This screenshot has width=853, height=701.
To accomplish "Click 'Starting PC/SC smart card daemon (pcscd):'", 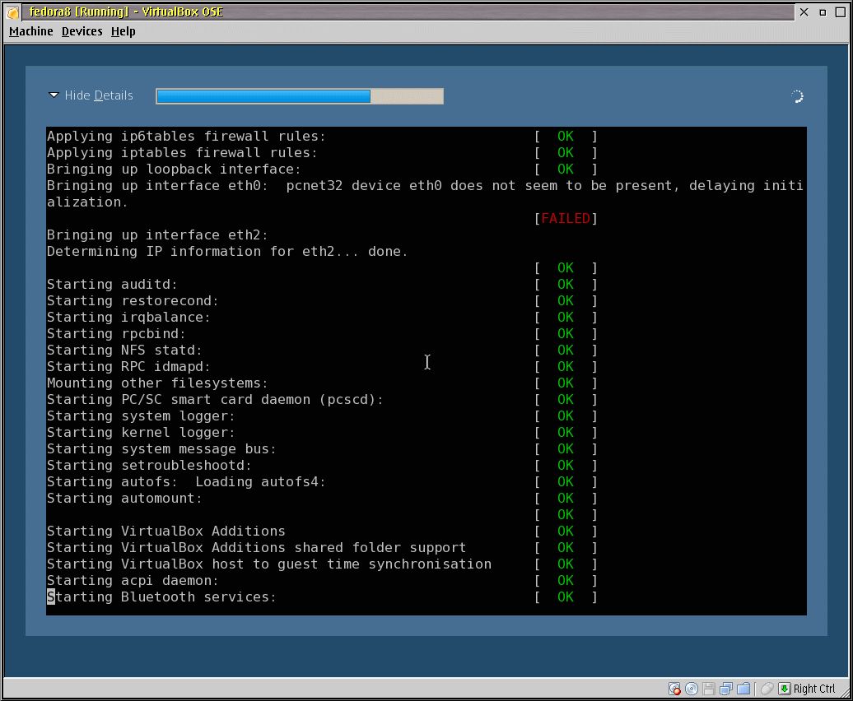I will (x=215, y=400).
